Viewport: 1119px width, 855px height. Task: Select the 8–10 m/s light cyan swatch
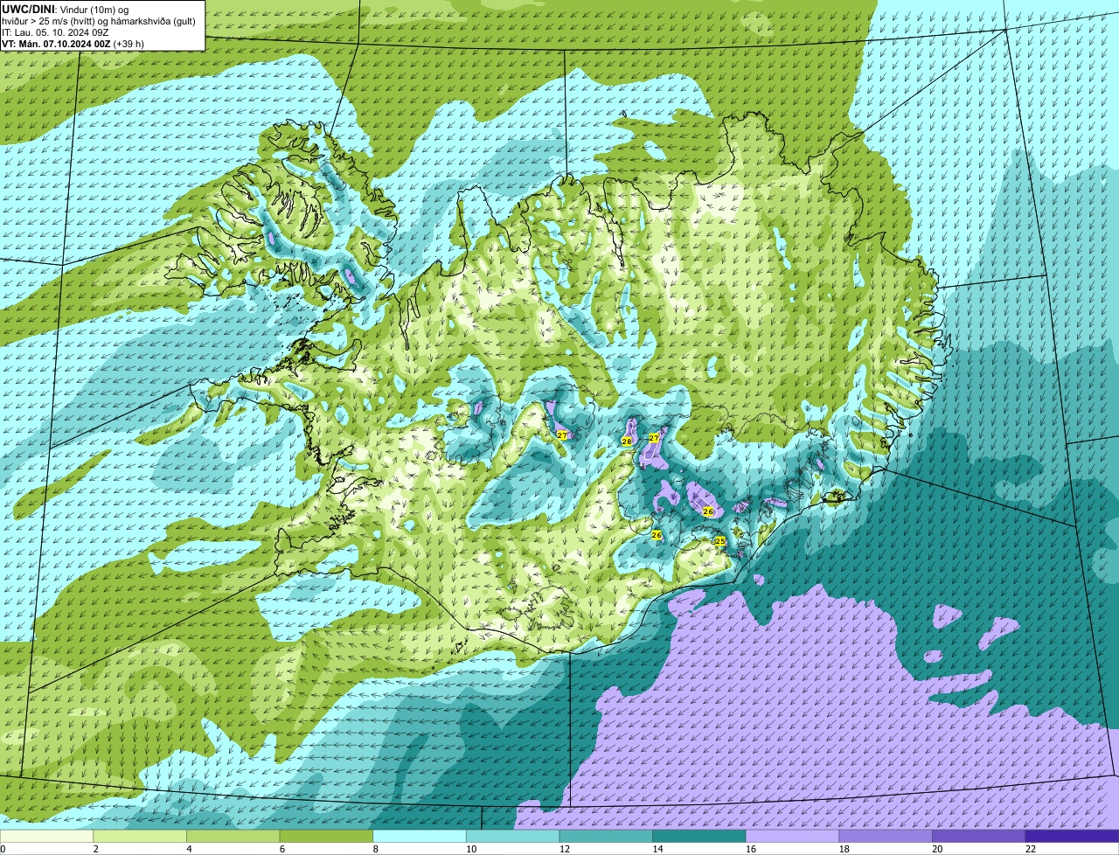(420, 836)
